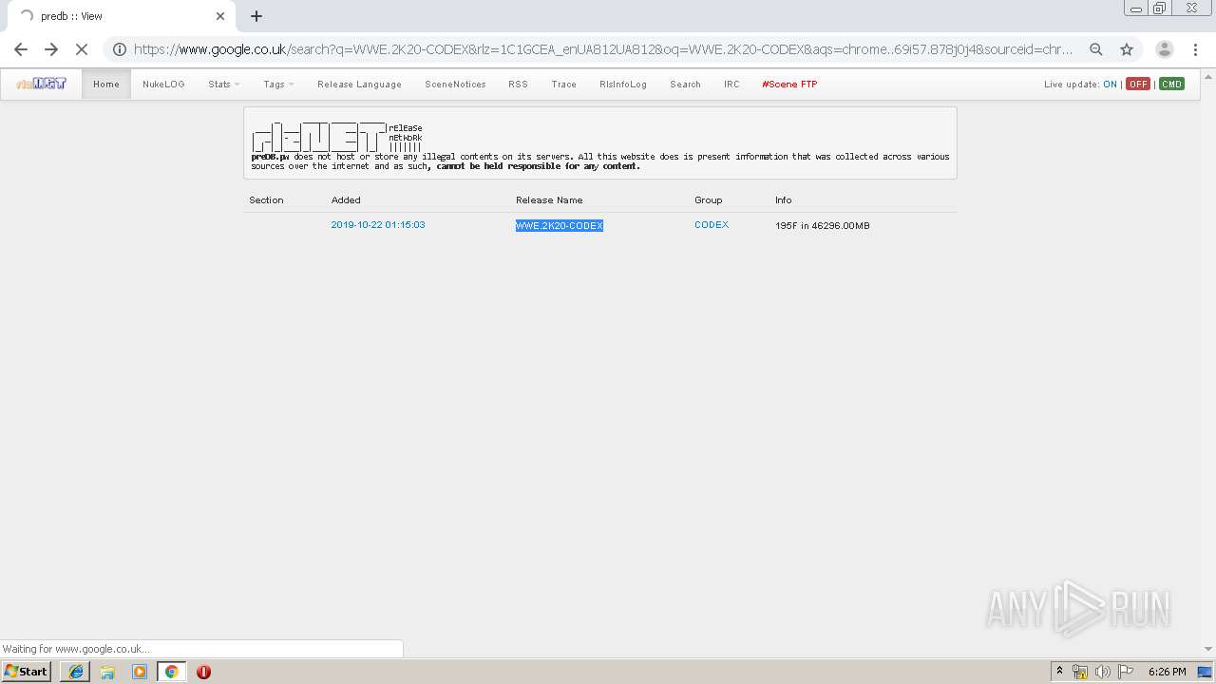The height and width of the screenshot is (684, 1216).
Task: Open SceneNotices page
Action: pos(455,84)
